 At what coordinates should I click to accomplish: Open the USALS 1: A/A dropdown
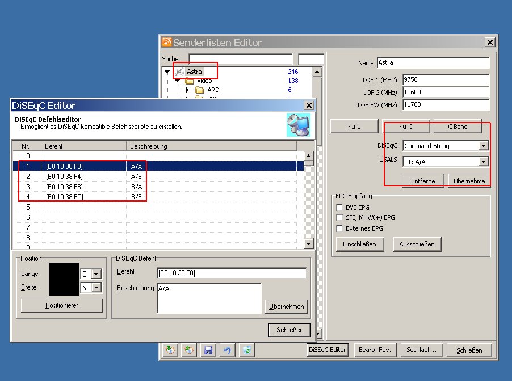pos(483,162)
